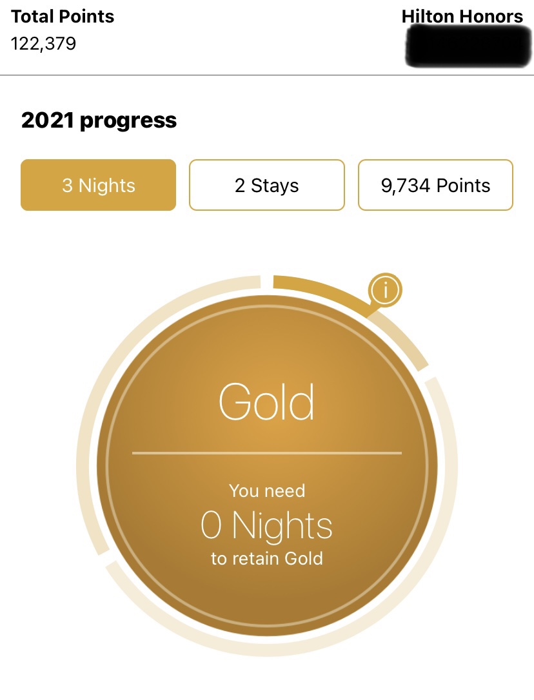534x700 pixels.
Task: Click the Total Points label
Action: [x=63, y=17]
